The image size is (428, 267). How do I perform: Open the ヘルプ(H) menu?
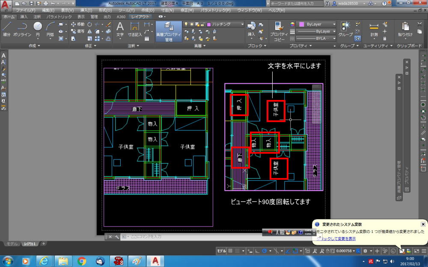[277, 10]
